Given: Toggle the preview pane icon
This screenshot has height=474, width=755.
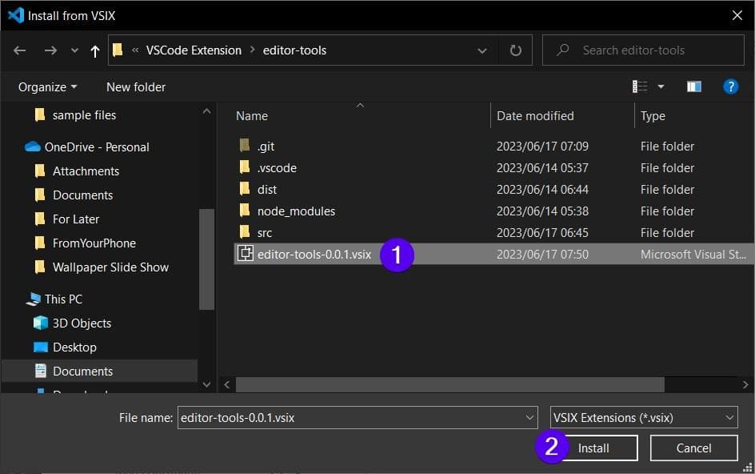Looking at the screenshot, I should [694, 86].
